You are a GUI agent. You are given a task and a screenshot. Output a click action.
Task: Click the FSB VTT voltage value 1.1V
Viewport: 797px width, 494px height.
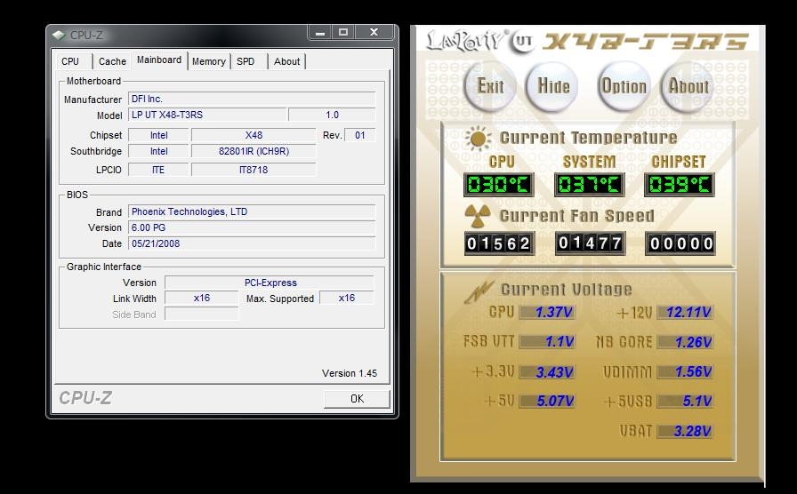coord(547,342)
